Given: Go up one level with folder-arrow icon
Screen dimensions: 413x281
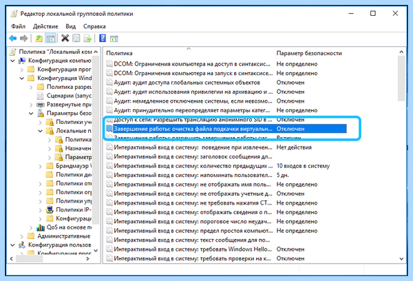Looking at the screenshot, I should click(x=39, y=39).
